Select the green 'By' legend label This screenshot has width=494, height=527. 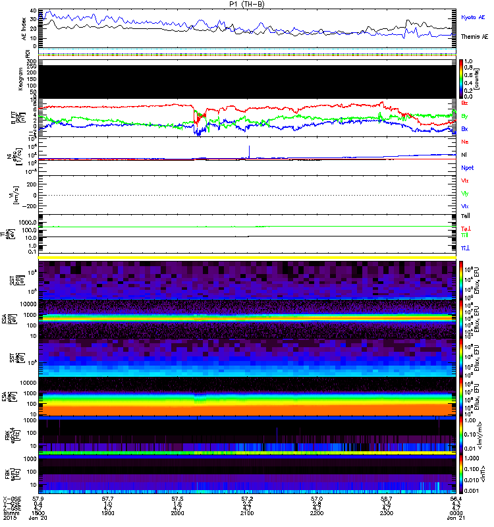464,116
